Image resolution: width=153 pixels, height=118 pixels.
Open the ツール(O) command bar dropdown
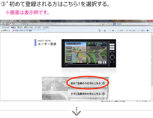[142, 30]
